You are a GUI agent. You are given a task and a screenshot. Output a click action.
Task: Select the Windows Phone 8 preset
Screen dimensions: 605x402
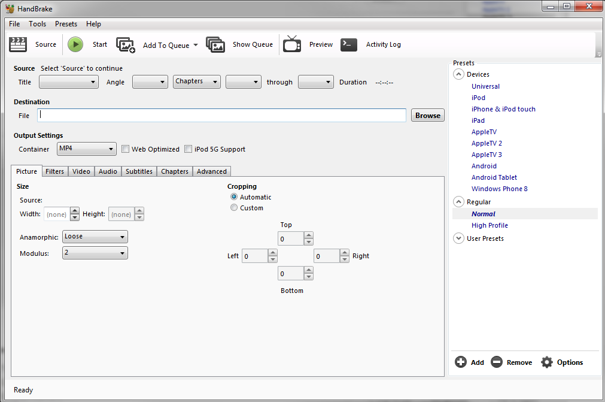500,189
